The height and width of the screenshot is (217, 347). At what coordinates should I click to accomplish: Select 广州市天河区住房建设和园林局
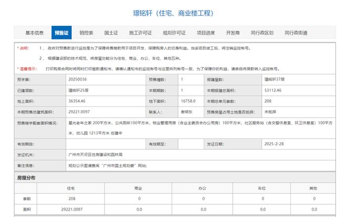coord(95,155)
